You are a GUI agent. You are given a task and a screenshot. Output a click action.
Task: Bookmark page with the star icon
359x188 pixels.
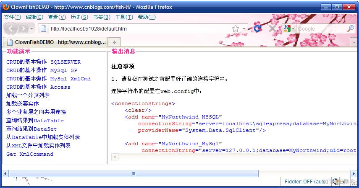[x=236, y=28]
